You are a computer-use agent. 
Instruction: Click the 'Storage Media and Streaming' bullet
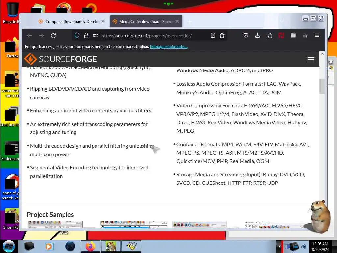[241, 179]
